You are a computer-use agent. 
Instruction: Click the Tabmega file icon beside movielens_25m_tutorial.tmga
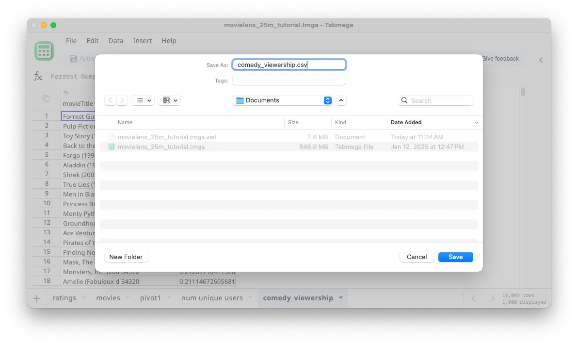click(112, 147)
